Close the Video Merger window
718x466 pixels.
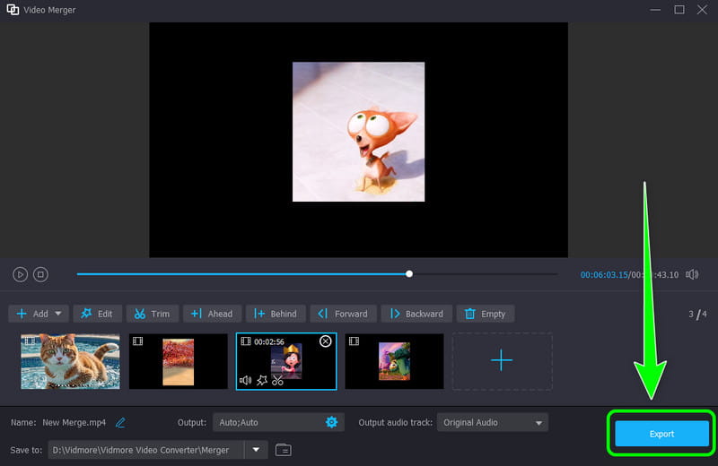703,10
